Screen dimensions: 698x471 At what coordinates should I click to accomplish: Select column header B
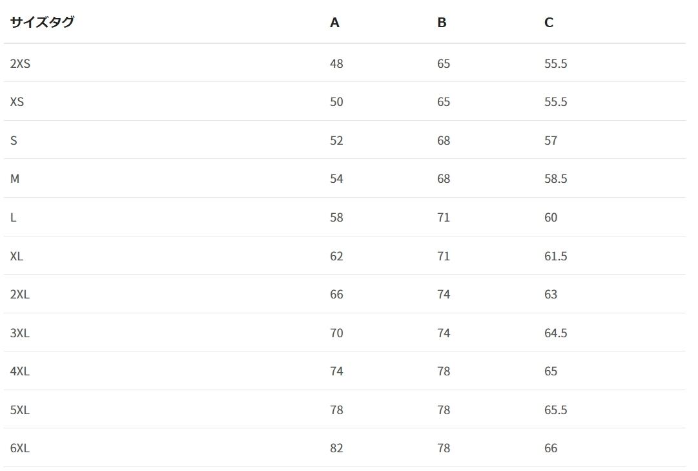(x=442, y=22)
